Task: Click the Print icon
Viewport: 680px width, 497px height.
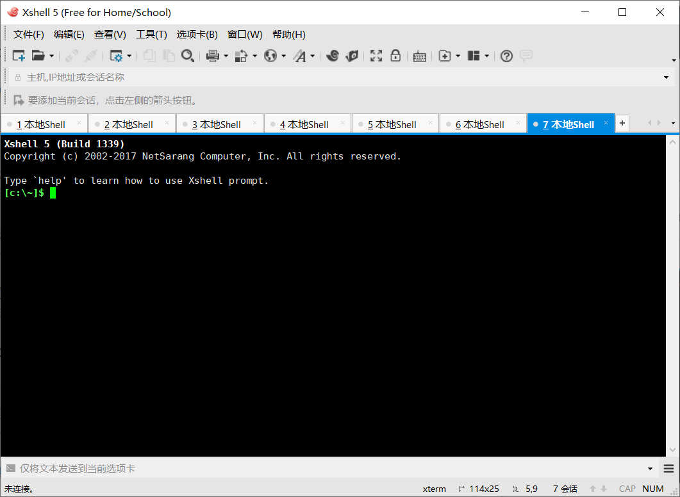Action: pos(213,56)
